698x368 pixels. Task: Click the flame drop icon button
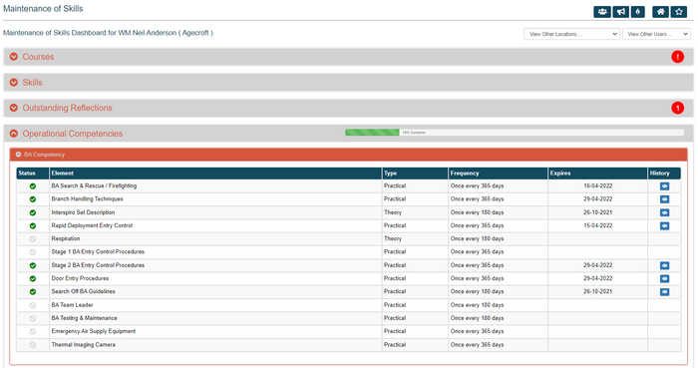pos(638,12)
